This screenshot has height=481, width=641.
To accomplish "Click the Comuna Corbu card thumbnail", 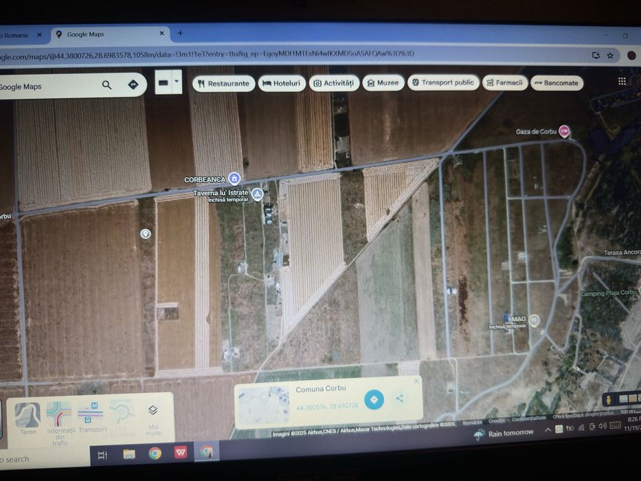I will tap(264, 405).
